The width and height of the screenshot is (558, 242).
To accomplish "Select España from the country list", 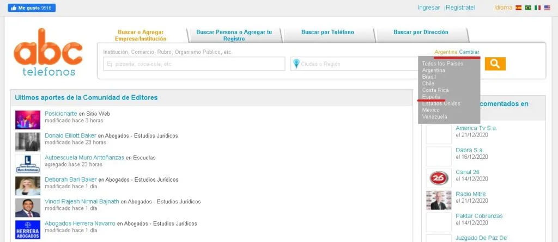I will pos(431,97).
